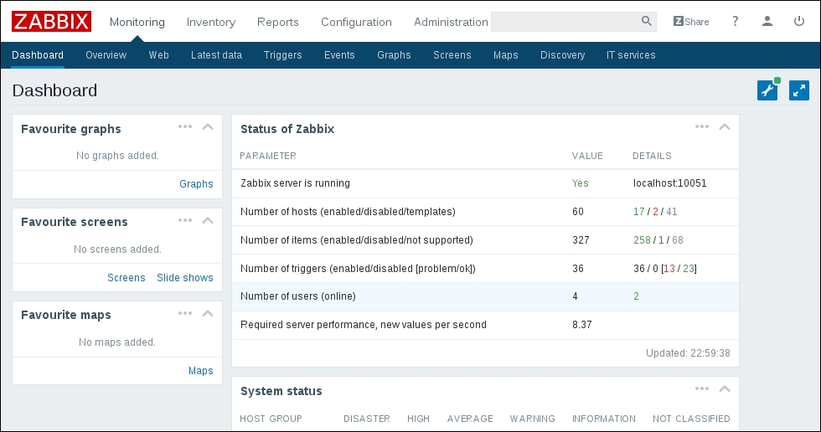This screenshot has width=821, height=432.
Task: Open dashboard configuration wrench icon
Action: click(767, 90)
